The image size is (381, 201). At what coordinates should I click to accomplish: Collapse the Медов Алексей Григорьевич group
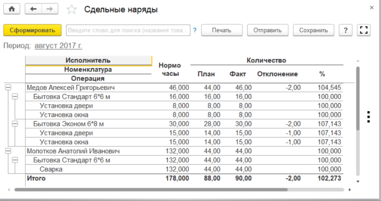click(8, 87)
